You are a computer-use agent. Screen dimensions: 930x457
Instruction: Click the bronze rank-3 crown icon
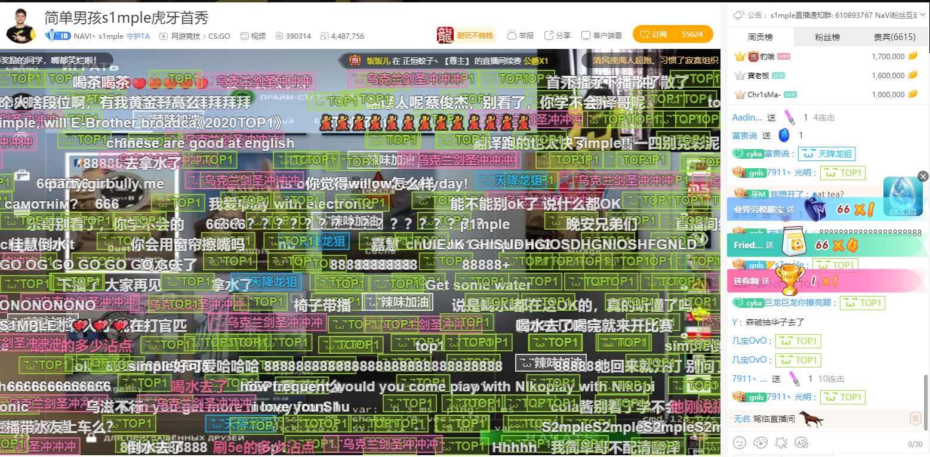point(740,94)
